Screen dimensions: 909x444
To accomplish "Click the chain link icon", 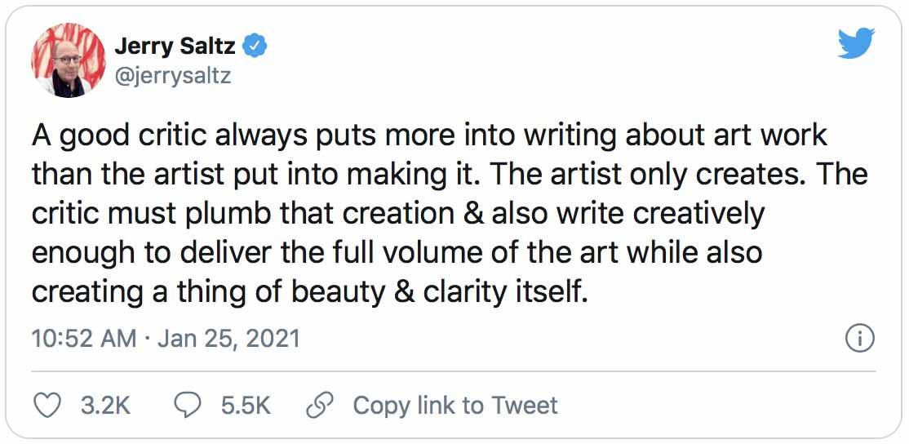I will 318,406.
